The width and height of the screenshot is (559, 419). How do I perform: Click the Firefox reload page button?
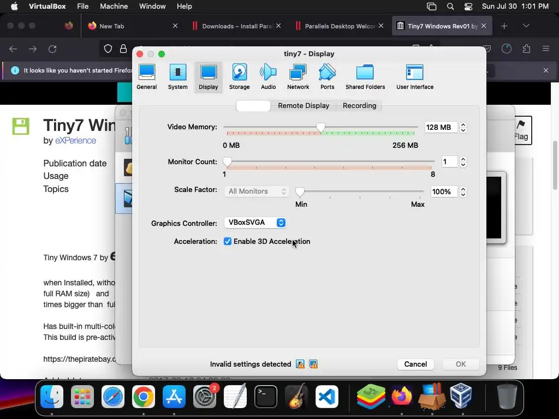[x=52, y=49]
